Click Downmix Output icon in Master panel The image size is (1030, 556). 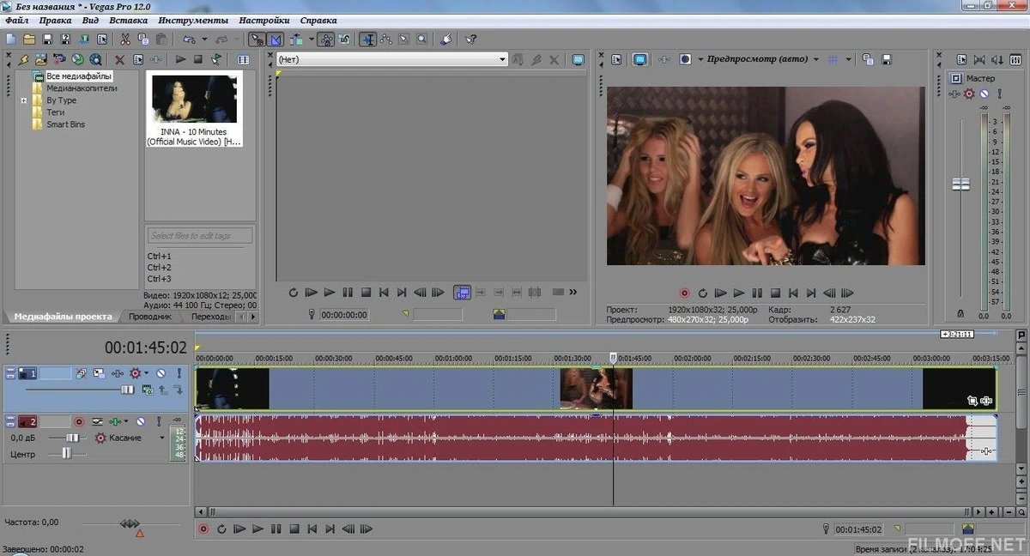pos(978,59)
